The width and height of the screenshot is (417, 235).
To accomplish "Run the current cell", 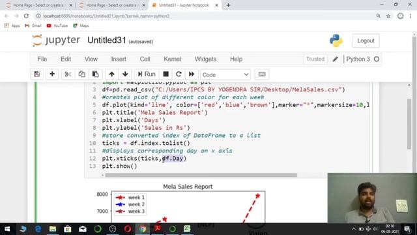I will (x=147, y=74).
